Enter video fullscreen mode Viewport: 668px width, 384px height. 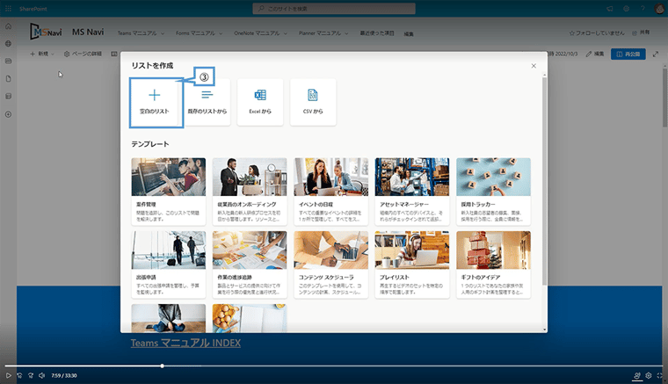pyautogui.click(x=659, y=375)
